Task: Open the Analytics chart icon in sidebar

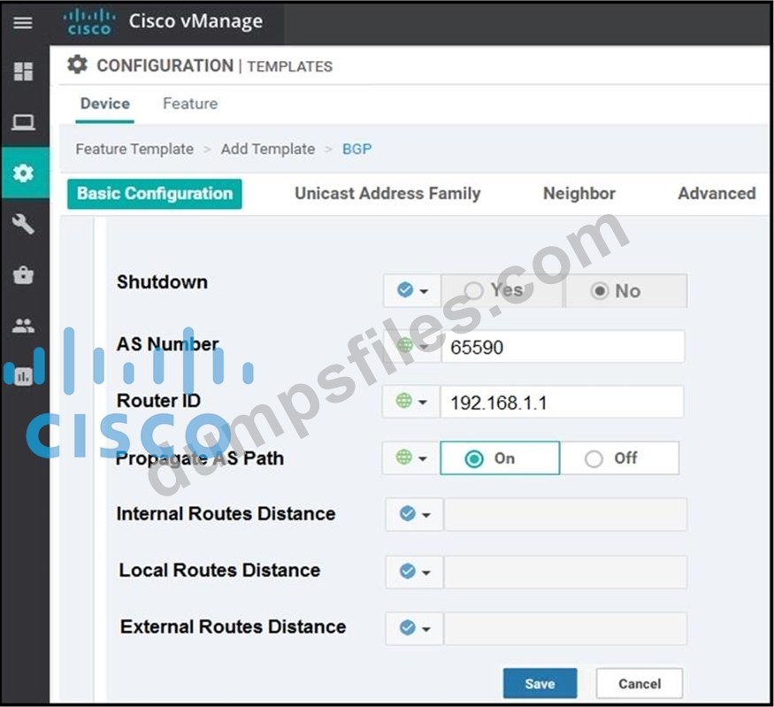Action: (24, 376)
